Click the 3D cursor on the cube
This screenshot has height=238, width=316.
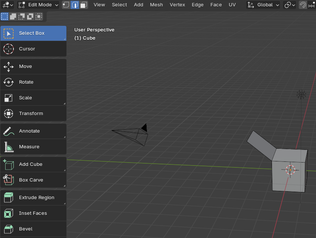click(x=290, y=170)
